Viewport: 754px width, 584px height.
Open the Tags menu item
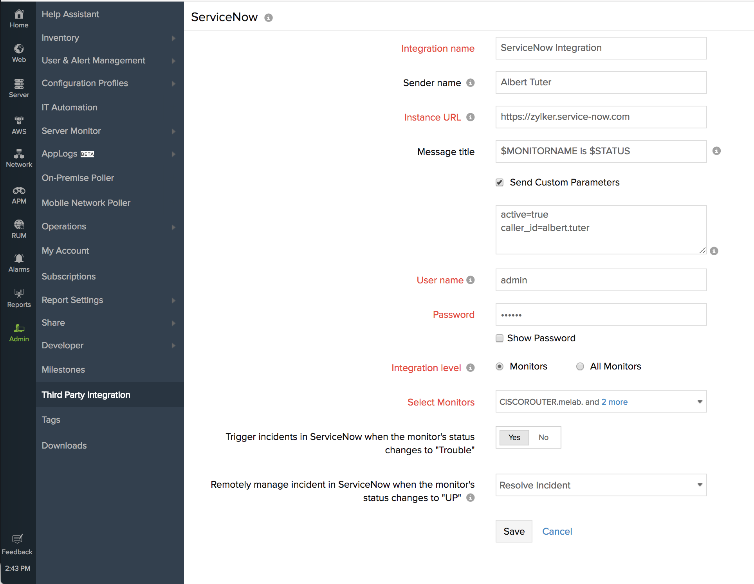point(51,420)
